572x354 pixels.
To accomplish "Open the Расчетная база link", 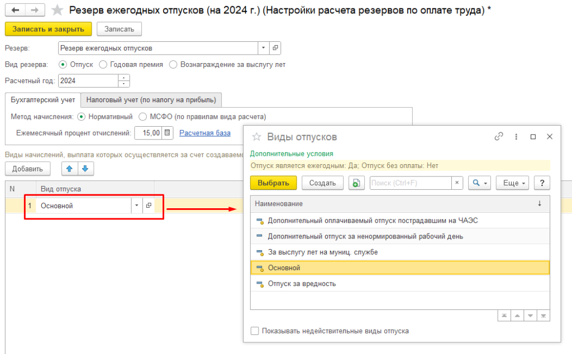I will [x=204, y=133].
